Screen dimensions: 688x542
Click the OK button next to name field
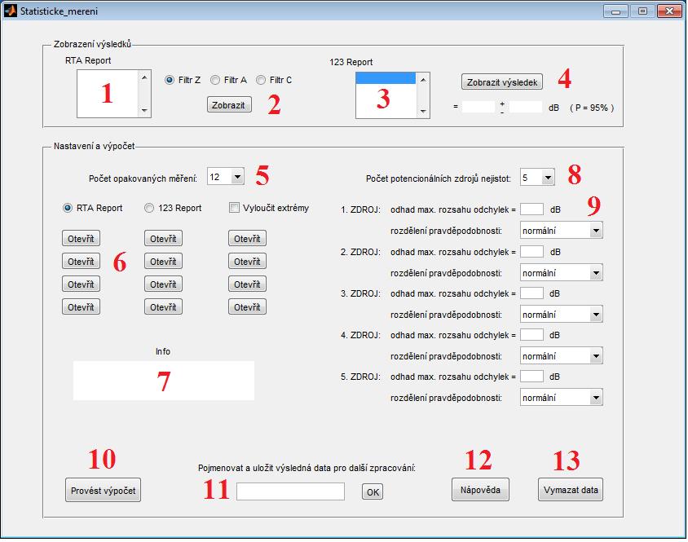coord(373,492)
